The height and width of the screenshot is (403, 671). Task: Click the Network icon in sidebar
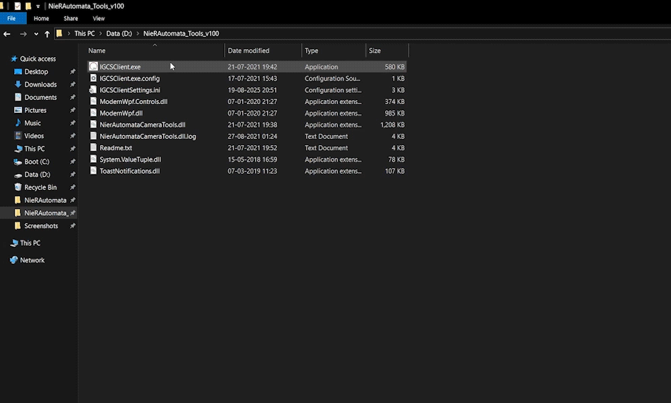pos(13,260)
